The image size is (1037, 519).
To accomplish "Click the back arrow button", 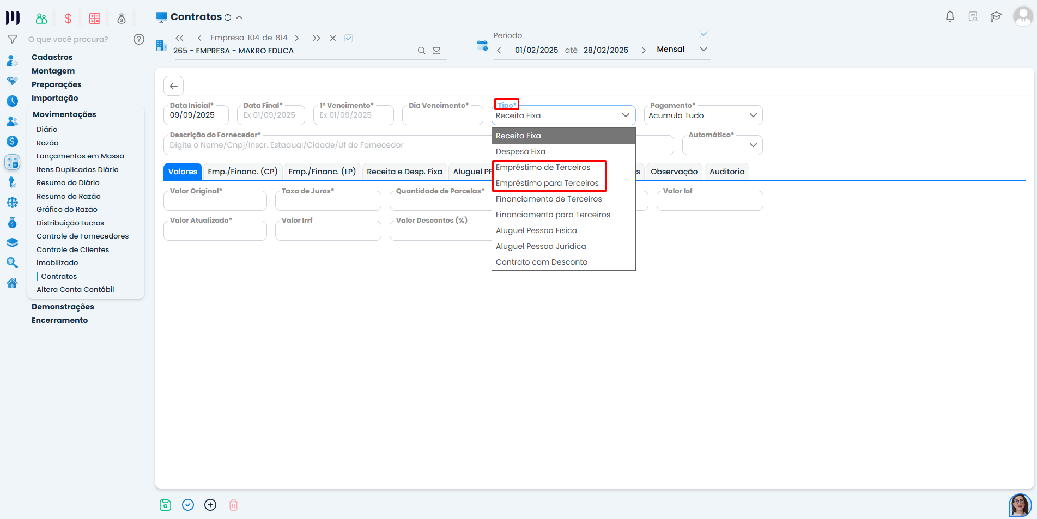I will click(x=173, y=86).
